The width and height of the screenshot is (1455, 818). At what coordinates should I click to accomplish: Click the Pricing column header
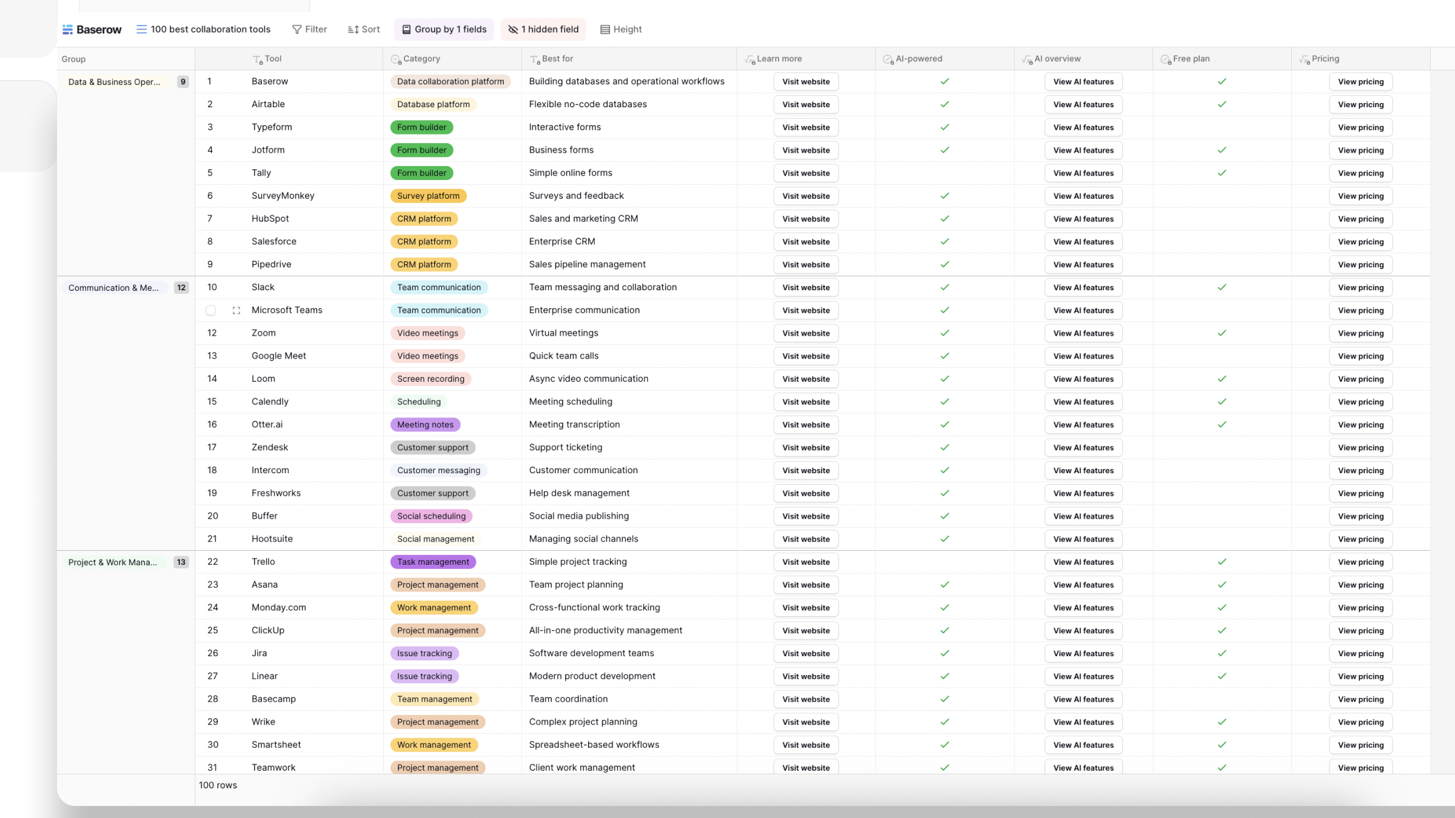[x=1361, y=59]
